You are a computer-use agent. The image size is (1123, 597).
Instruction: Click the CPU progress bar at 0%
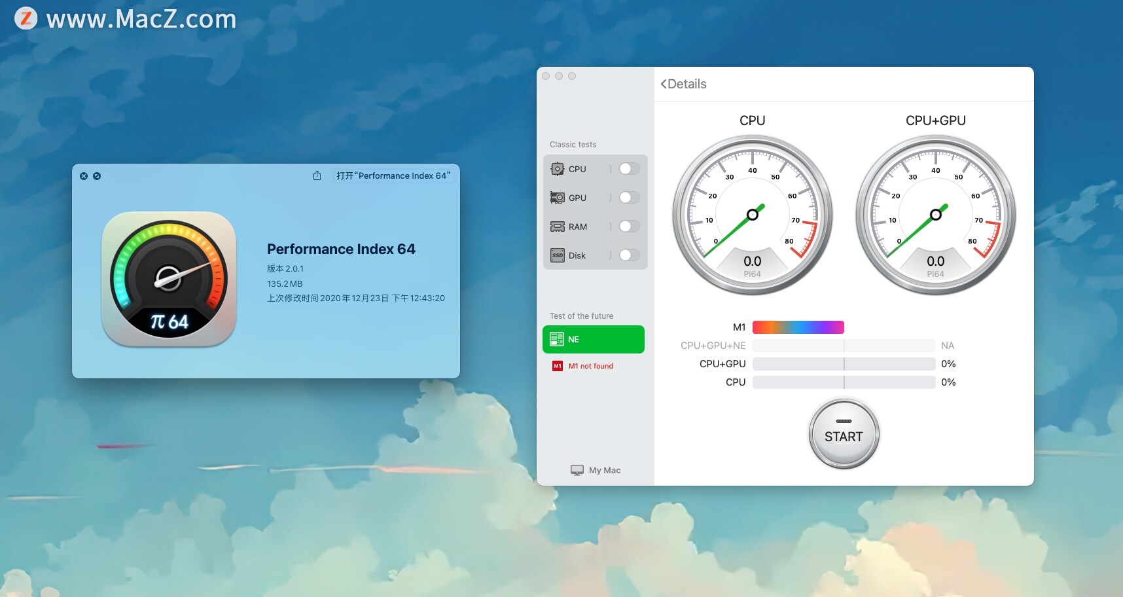(x=844, y=382)
